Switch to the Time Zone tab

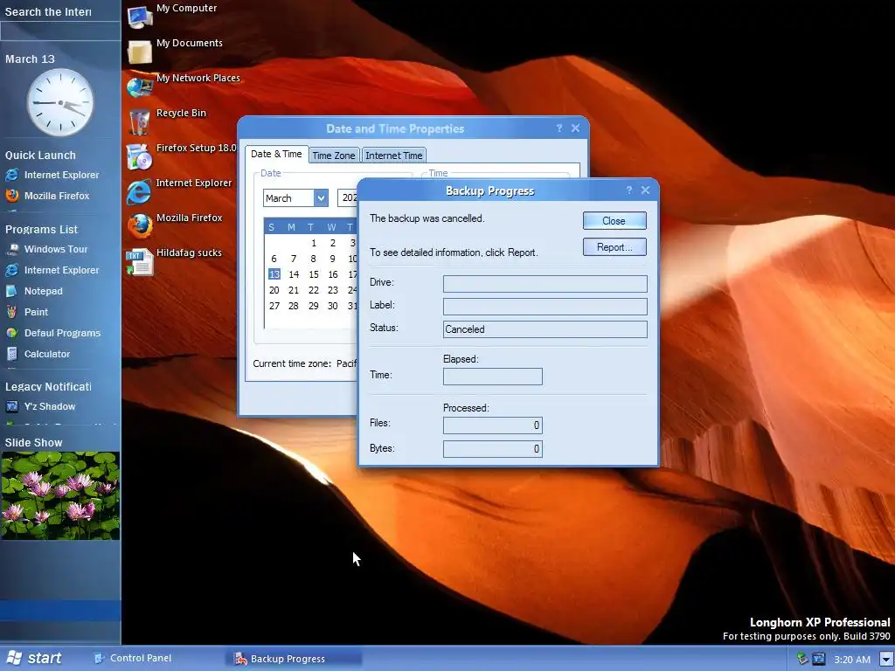334,156
